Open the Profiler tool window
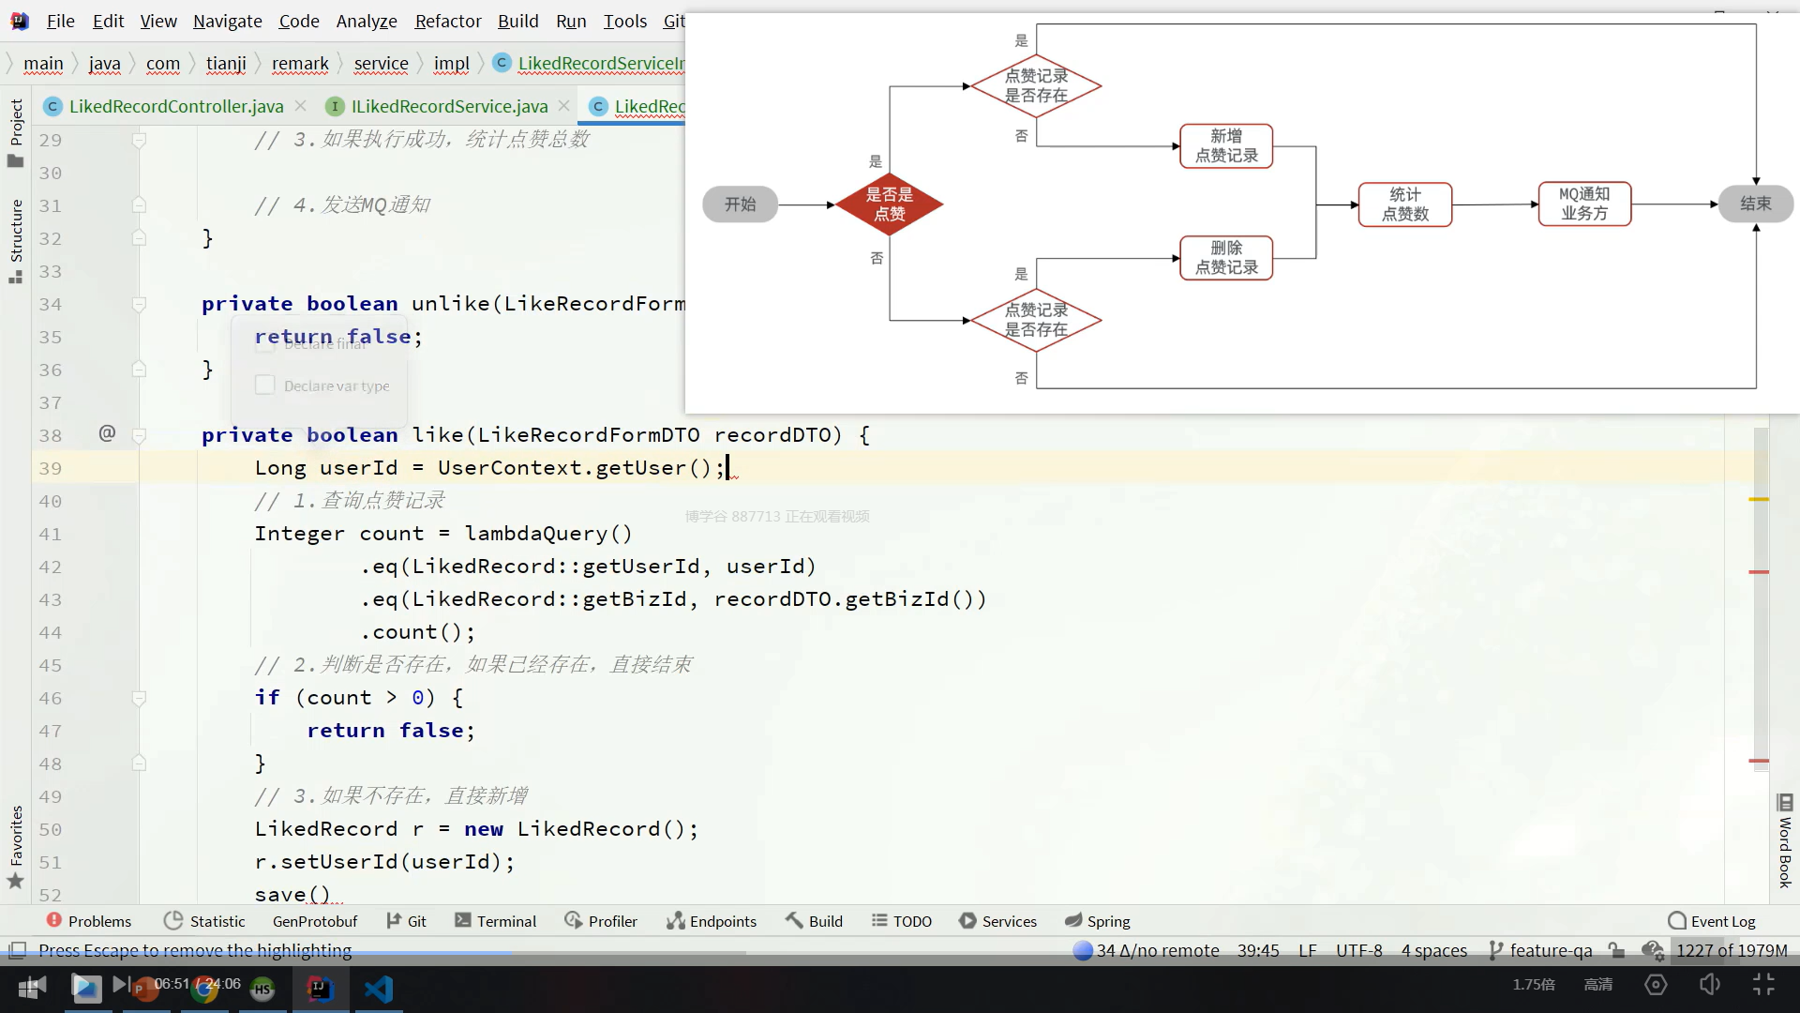Image resolution: width=1800 pixels, height=1013 pixels. [x=601, y=921]
